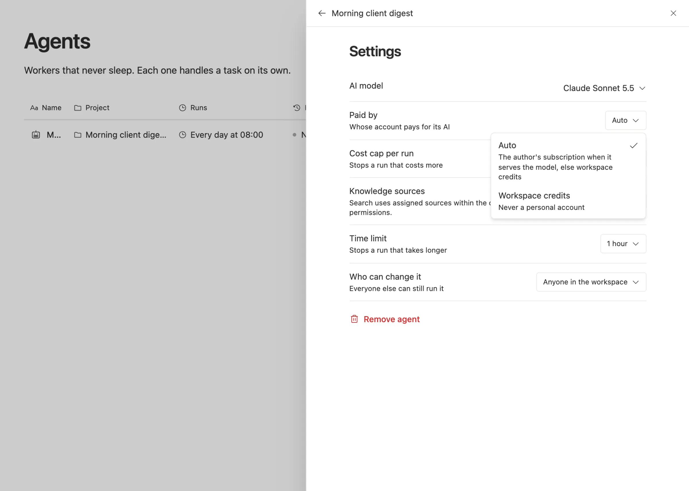
Task: Click the Who can change it label
Action: point(385,277)
